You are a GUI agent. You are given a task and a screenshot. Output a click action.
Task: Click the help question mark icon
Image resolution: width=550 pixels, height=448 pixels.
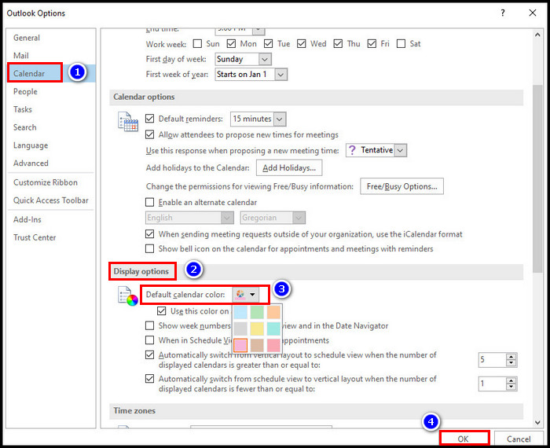[503, 13]
